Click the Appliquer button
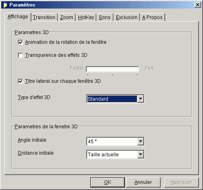203x190 pixels. point(181,182)
